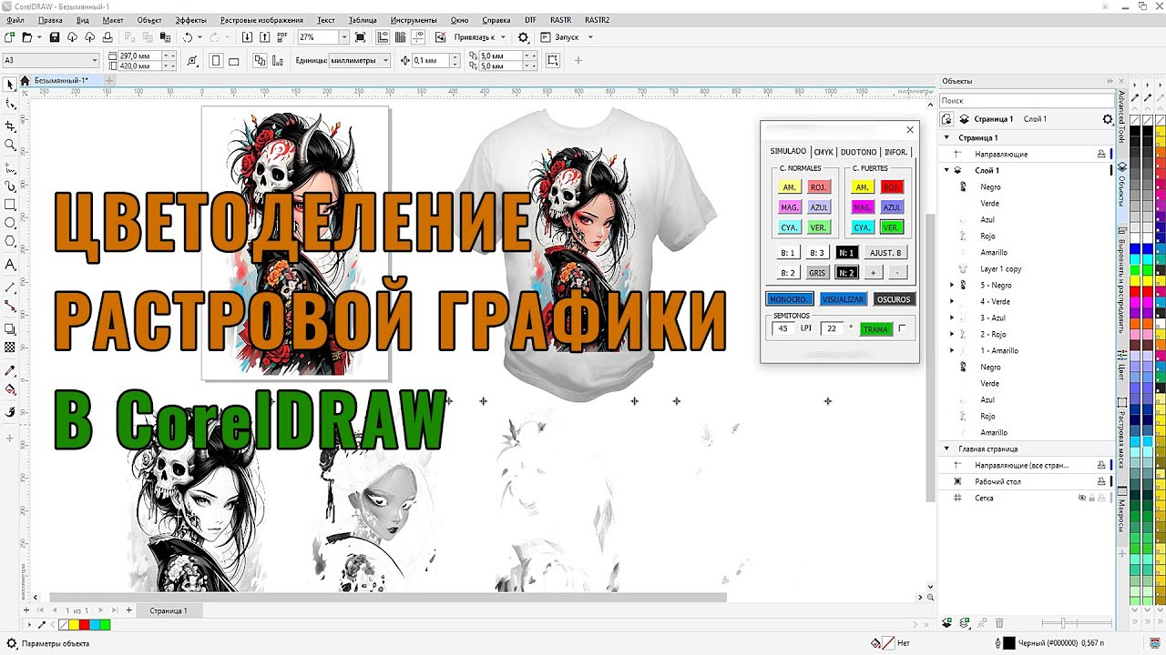Click the Поиск search field

click(x=1026, y=100)
